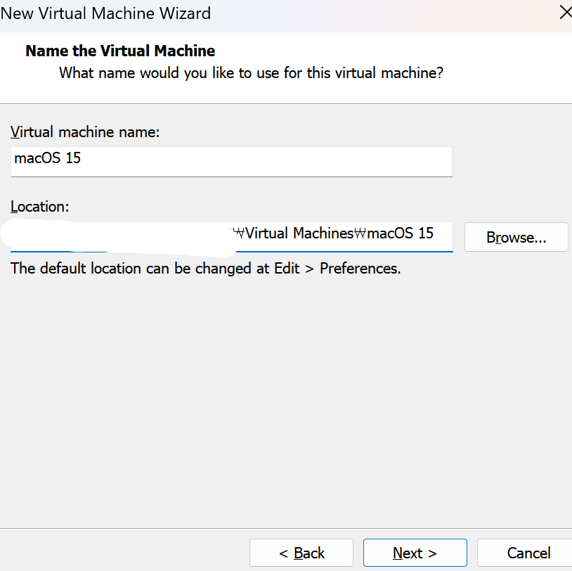This screenshot has width=572, height=571.
Task: Click blank space right of the name text
Action: pos(281,161)
